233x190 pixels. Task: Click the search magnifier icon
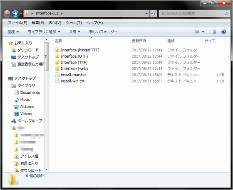coord(226,14)
